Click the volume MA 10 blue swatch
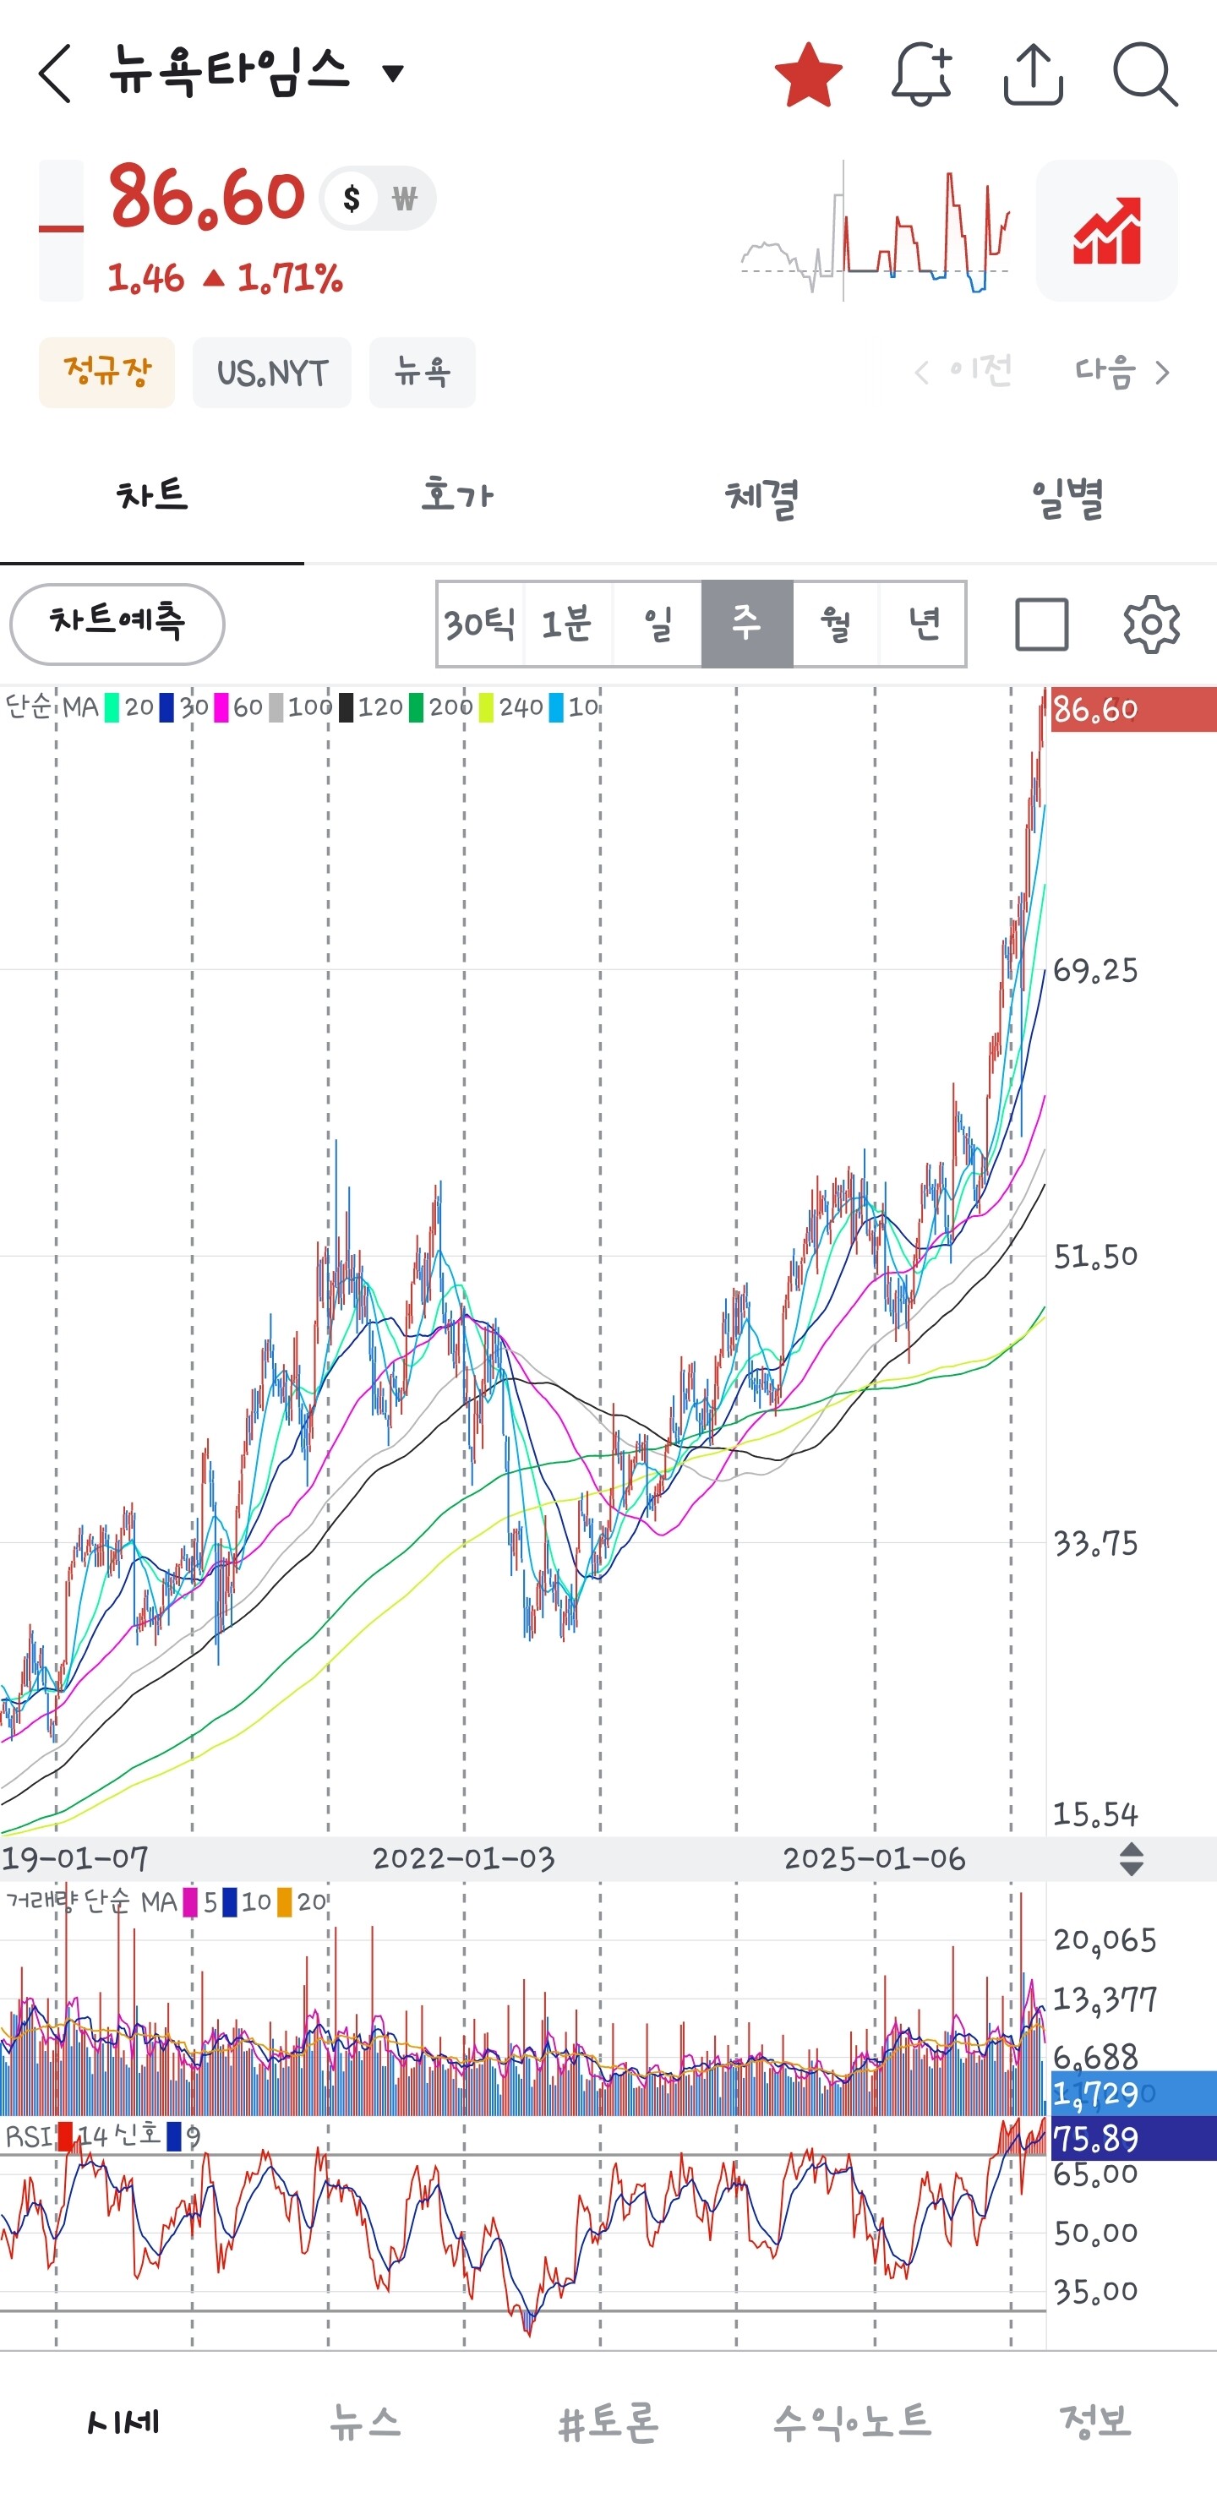 (x=230, y=1901)
